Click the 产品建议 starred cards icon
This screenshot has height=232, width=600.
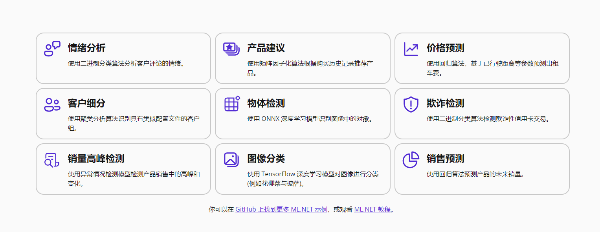click(x=231, y=49)
